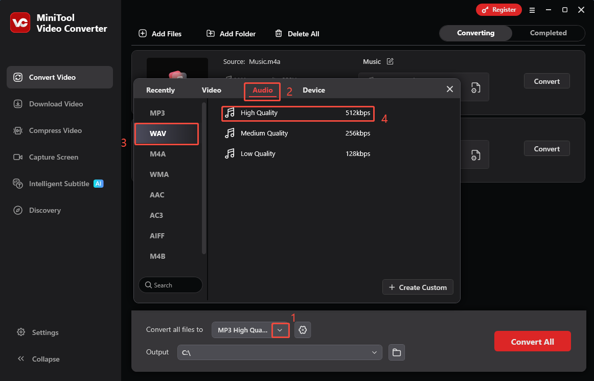
Task: Rename the Music file via the pencil icon
Action: pyautogui.click(x=390, y=61)
